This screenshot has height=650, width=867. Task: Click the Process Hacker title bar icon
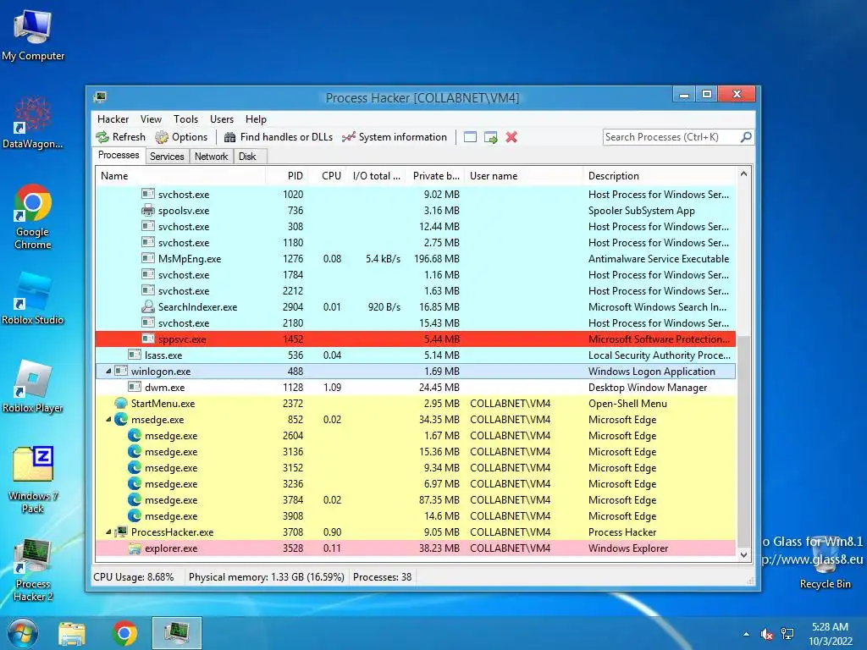100,97
